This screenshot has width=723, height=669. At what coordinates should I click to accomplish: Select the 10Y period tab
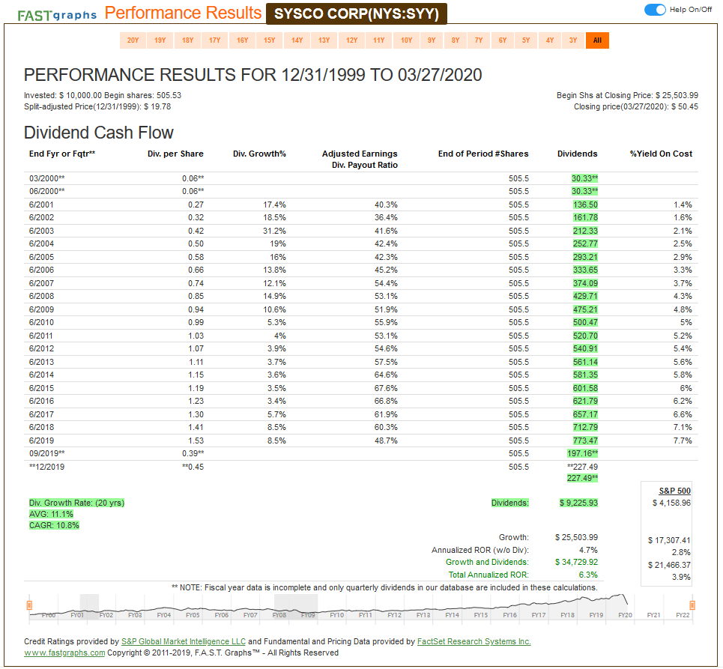coord(406,40)
